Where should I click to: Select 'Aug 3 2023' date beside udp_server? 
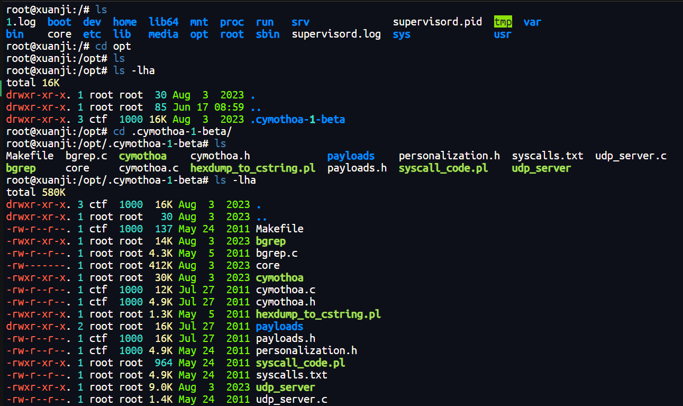pos(214,387)
